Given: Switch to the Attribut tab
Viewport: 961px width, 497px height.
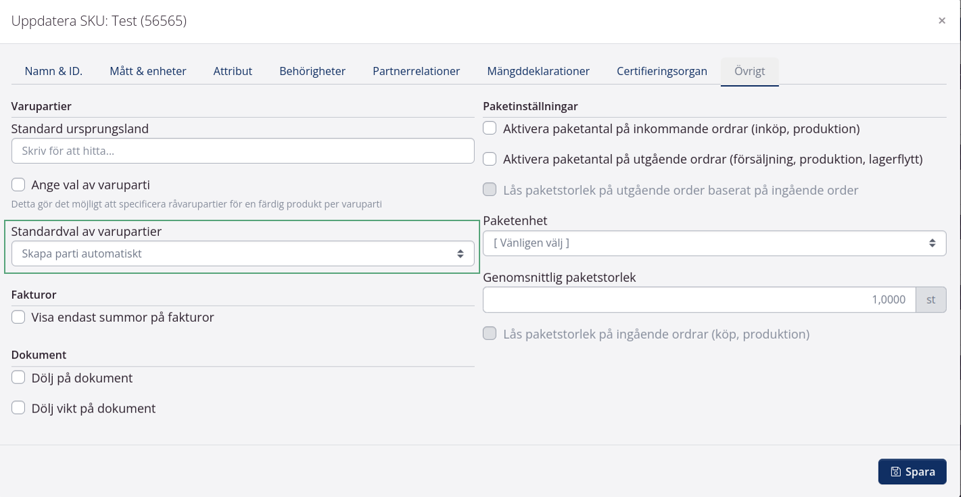Looking at the screenshot, I should point(233,70).
